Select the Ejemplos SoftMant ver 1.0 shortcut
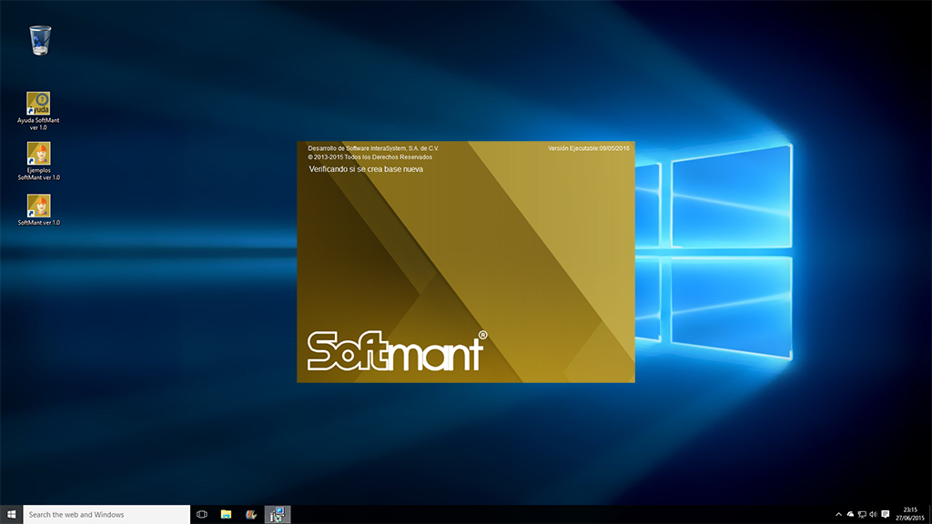932x524 pixels. tap(38, 154)
